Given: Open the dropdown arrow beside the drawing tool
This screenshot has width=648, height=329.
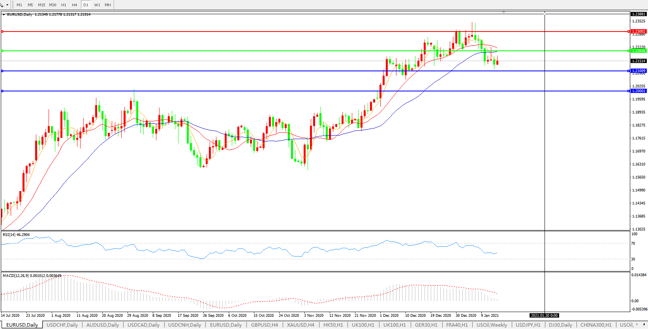Looking at the screenshot, I should click(7, 5).
